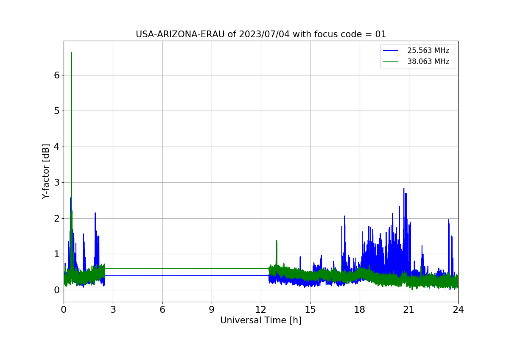
Task: Click the Universal Time [h] axis label
Action: [261, 320]
